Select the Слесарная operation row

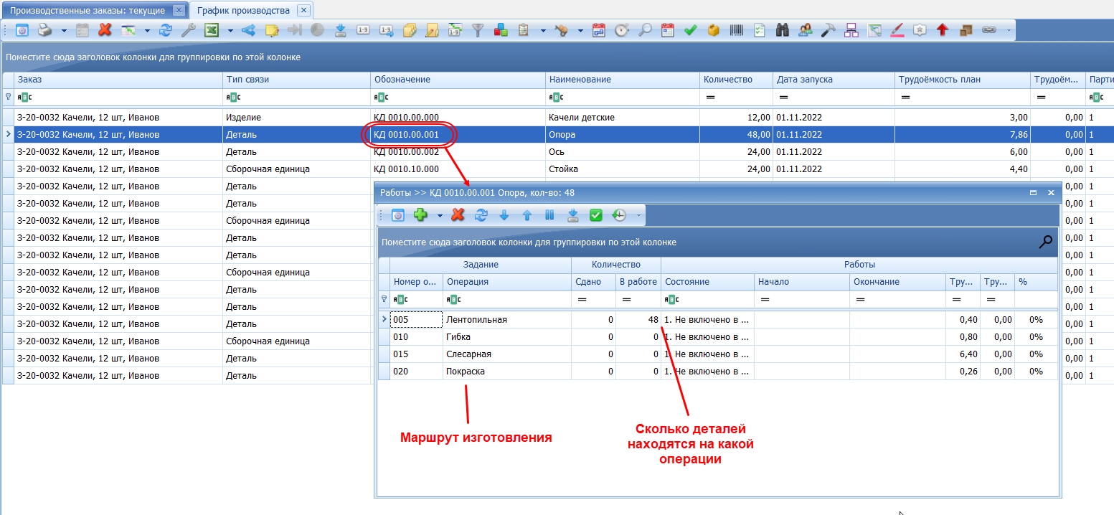pos(718,354)
